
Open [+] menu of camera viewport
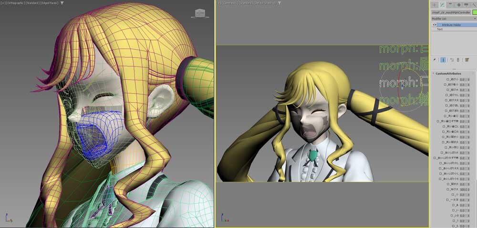(219, 3)
